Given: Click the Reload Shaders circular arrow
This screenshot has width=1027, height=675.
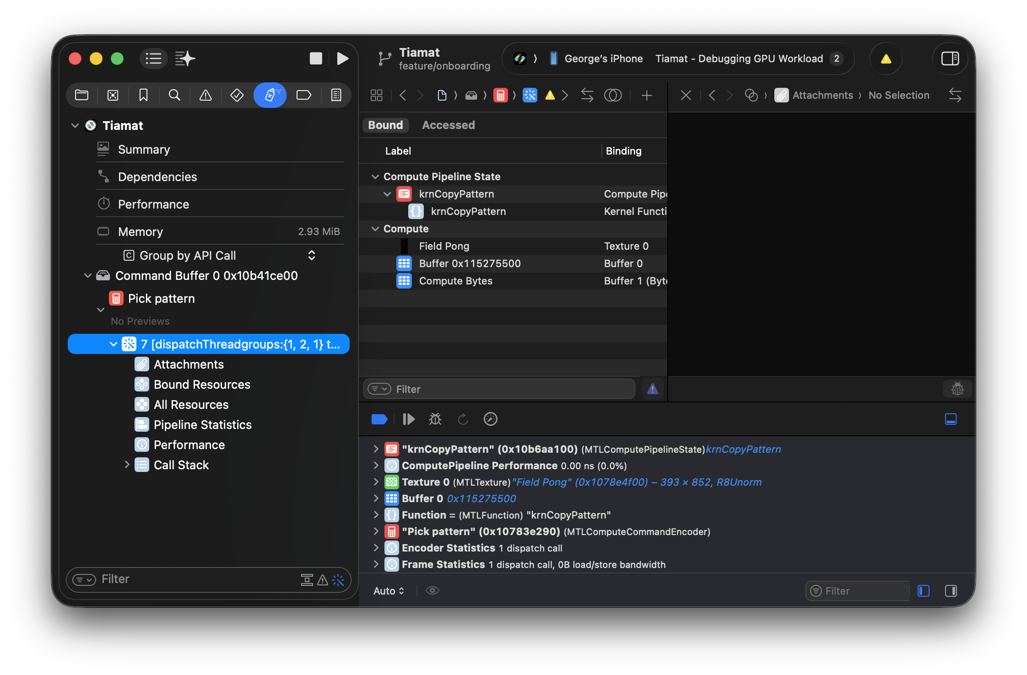Looking at the screenshot, I should click(463, 419).
